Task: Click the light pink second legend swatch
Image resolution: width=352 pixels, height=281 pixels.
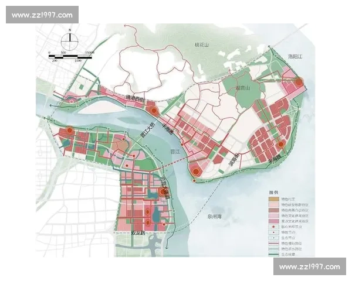Action: (273, 205)
